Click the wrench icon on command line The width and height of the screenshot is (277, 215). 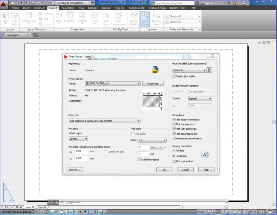coord(56,202)
